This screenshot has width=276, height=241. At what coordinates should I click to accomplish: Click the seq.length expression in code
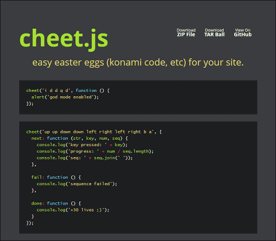coord(136,152)
